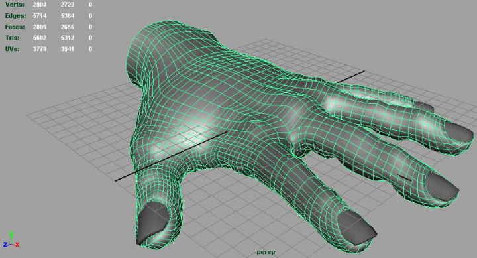Click the Faces heads-up display label

pyautogui.click(x=15, y=27)
